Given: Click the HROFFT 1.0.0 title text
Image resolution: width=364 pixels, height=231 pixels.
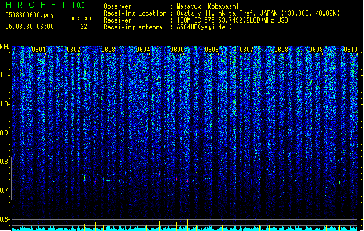Looking at the screenshot, I should 46,5.
